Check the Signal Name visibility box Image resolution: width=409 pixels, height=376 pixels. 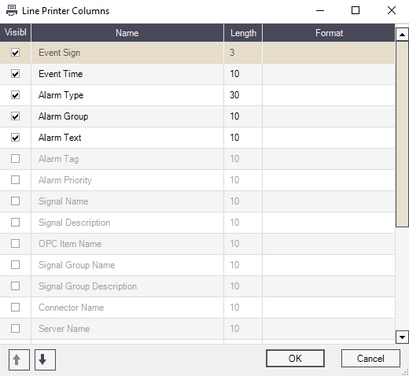click(x=15, y=201)
